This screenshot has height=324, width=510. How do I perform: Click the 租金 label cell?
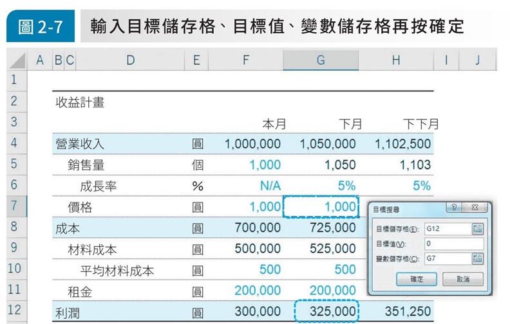pos(80,292)
